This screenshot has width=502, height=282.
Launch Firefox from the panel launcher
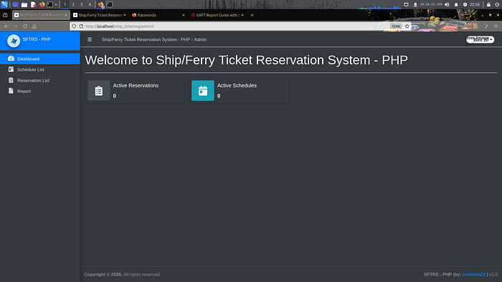(42, 4)
